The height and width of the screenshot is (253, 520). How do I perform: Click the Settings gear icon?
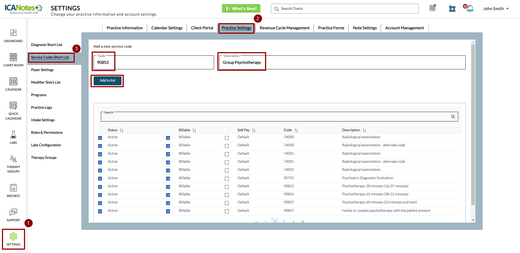pyautogui.click(x=13, y=237)
